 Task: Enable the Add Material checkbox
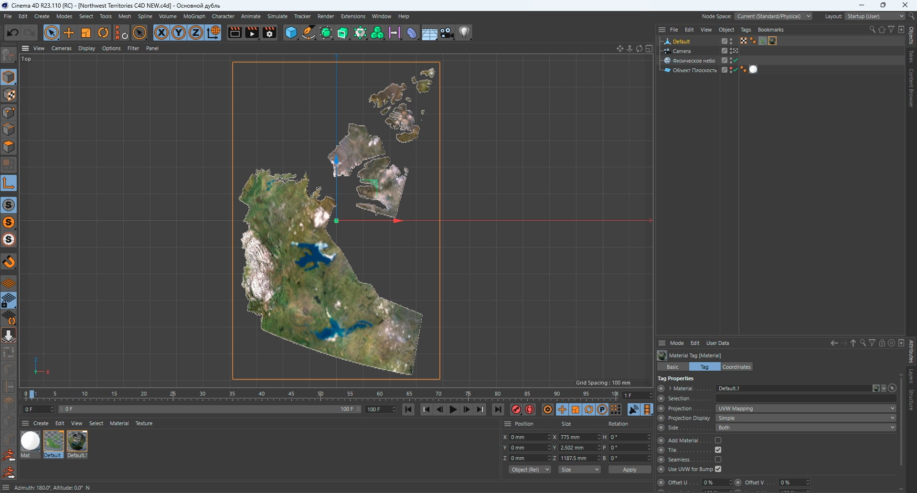pyautogui.click(x=718, y=440)
